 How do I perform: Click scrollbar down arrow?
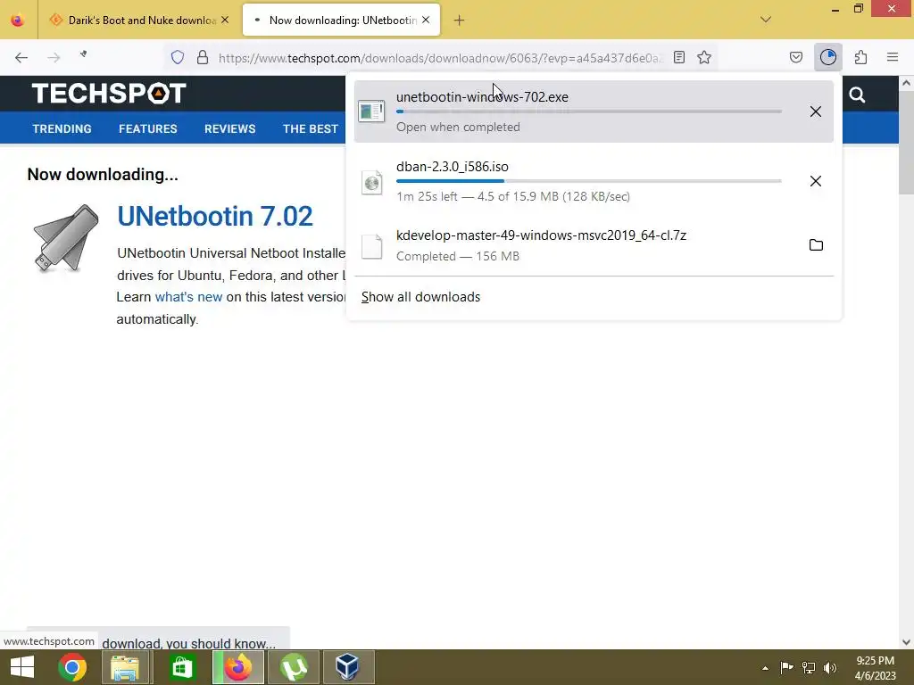pyautogui.click(x=906, y=642)
